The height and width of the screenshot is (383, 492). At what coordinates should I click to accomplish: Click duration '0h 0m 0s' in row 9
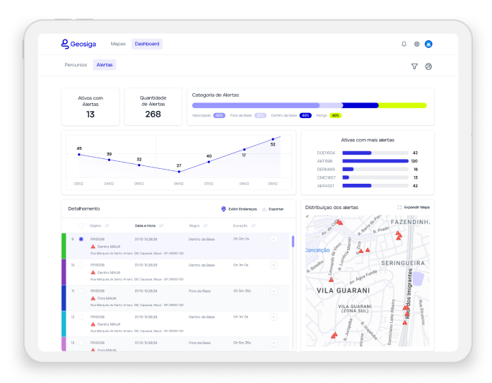241,239
